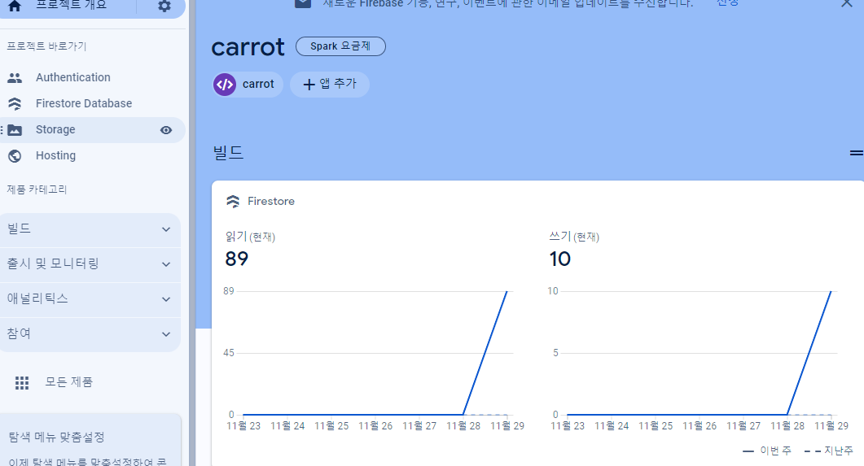Click the 지난주 legend entry
Image resolution: width=864 pixels, height=466 pixels.
829,451
